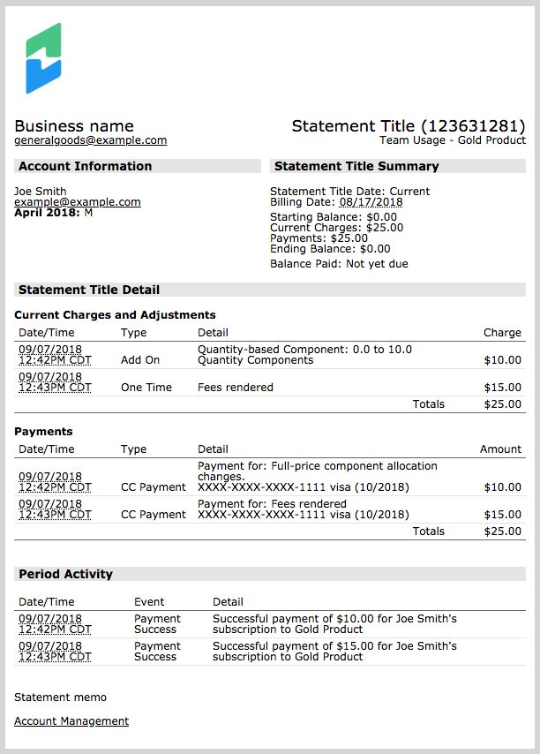Image resolution: width=540 pixels, height=754 pixels.
Task: Click the Period Activity section header
Action: click(x=270, y=574)
